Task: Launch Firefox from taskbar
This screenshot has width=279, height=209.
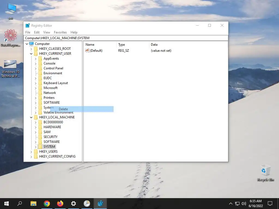Action: [60, 204]
